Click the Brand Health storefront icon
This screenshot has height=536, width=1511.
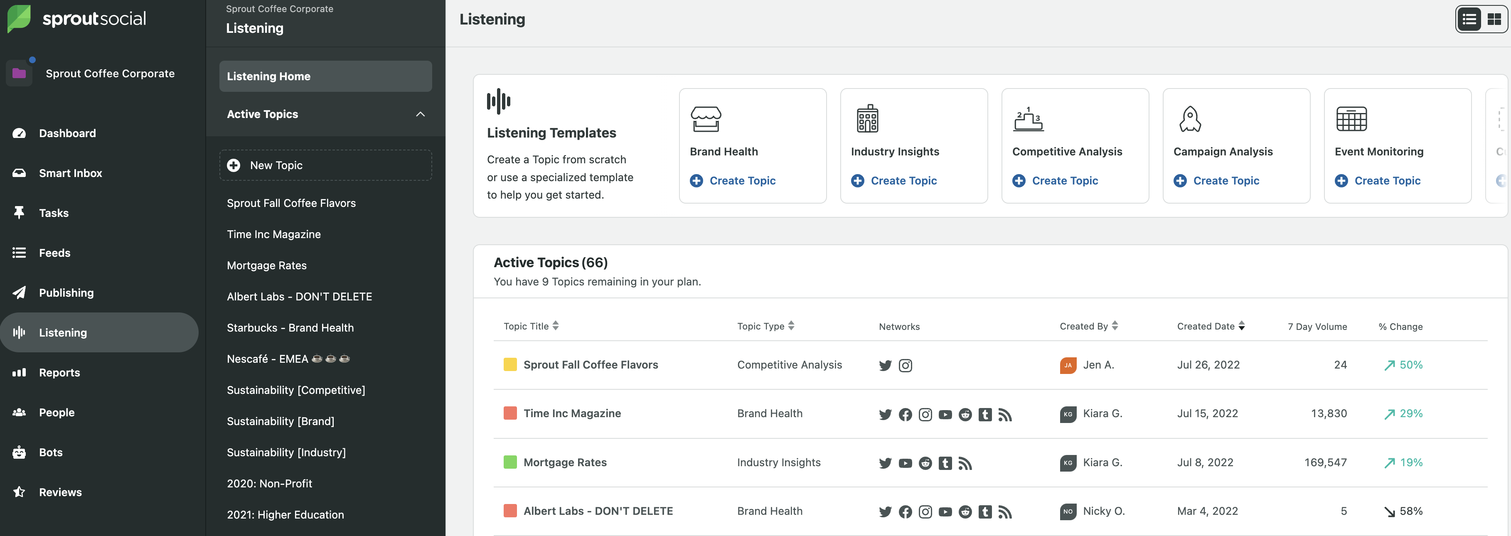(x=706, y=119)
